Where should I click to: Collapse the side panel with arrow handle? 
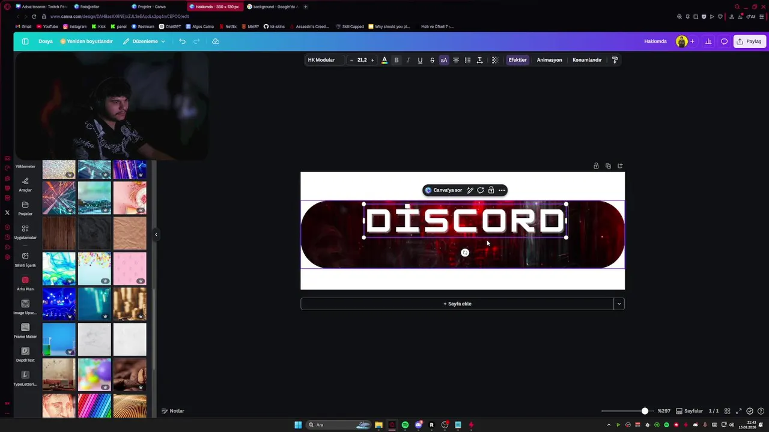pyautogui.click(x=156, y=235)
